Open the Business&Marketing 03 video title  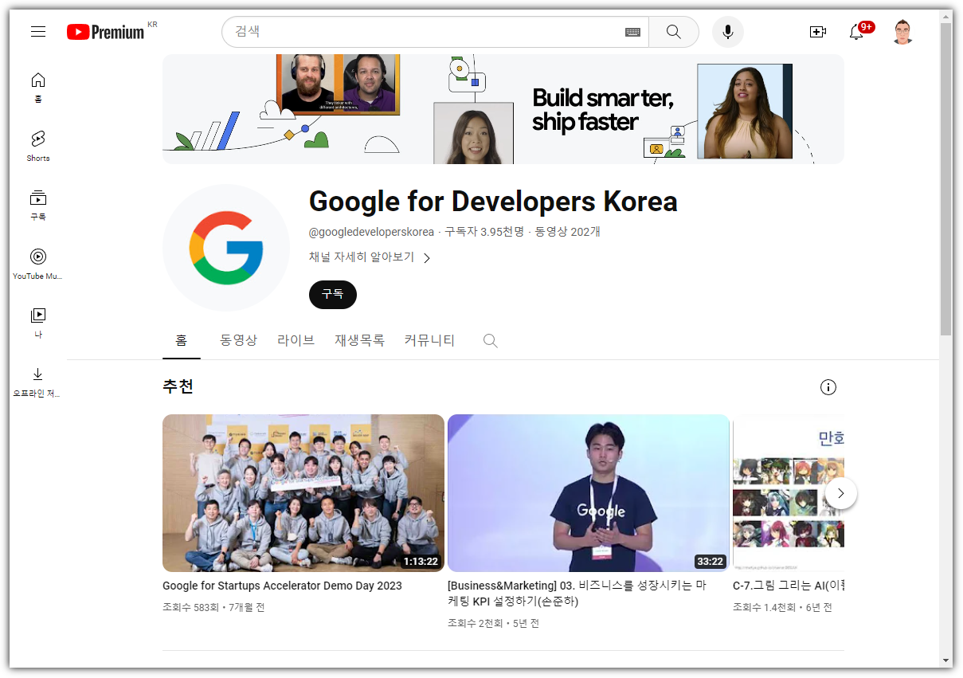point(577,594)
